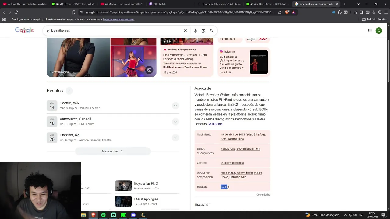Go back using the browser back arrow
Viewport: 390px width, 219px height.
[x=4, y=12]
